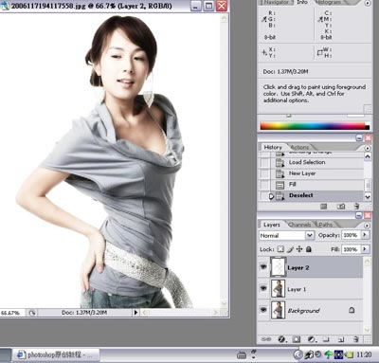Screen dimensions: 379x363
Task: Toggle lock transparent pixels
Action: (280, 249)
